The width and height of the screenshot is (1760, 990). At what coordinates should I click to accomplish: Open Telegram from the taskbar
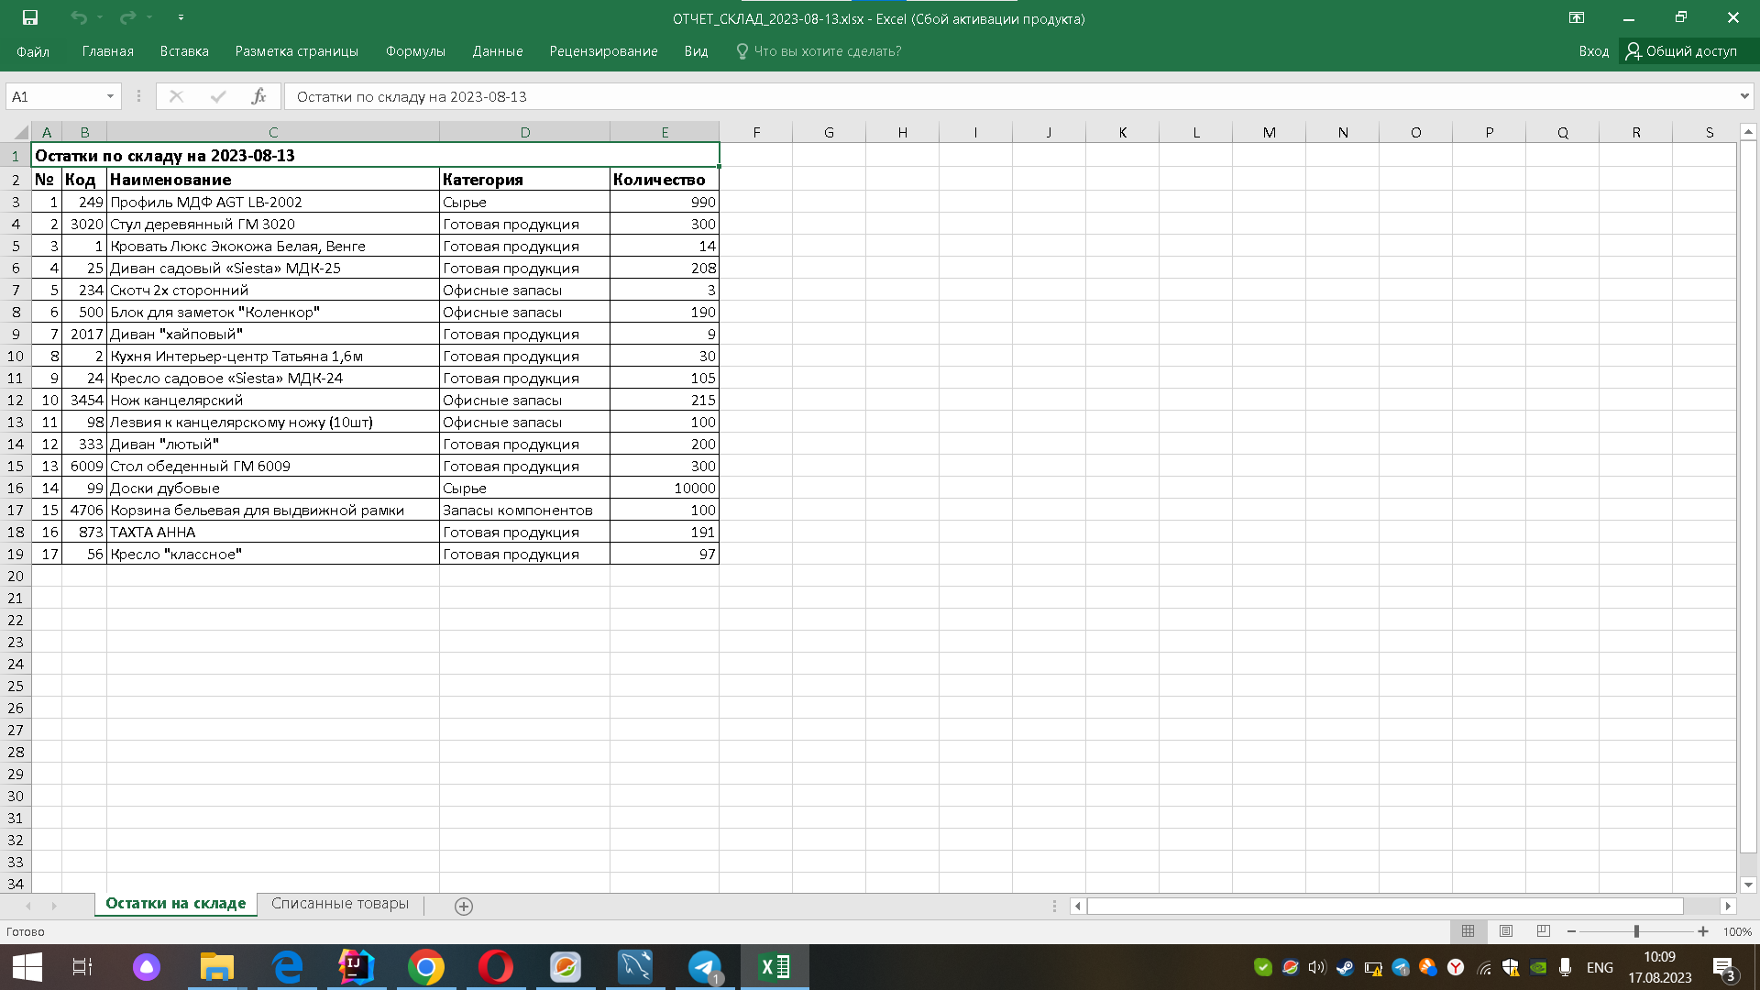[704, 967]
